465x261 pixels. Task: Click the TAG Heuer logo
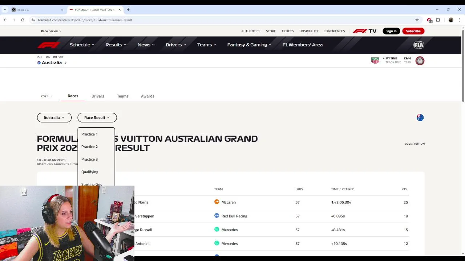point(375,61)
